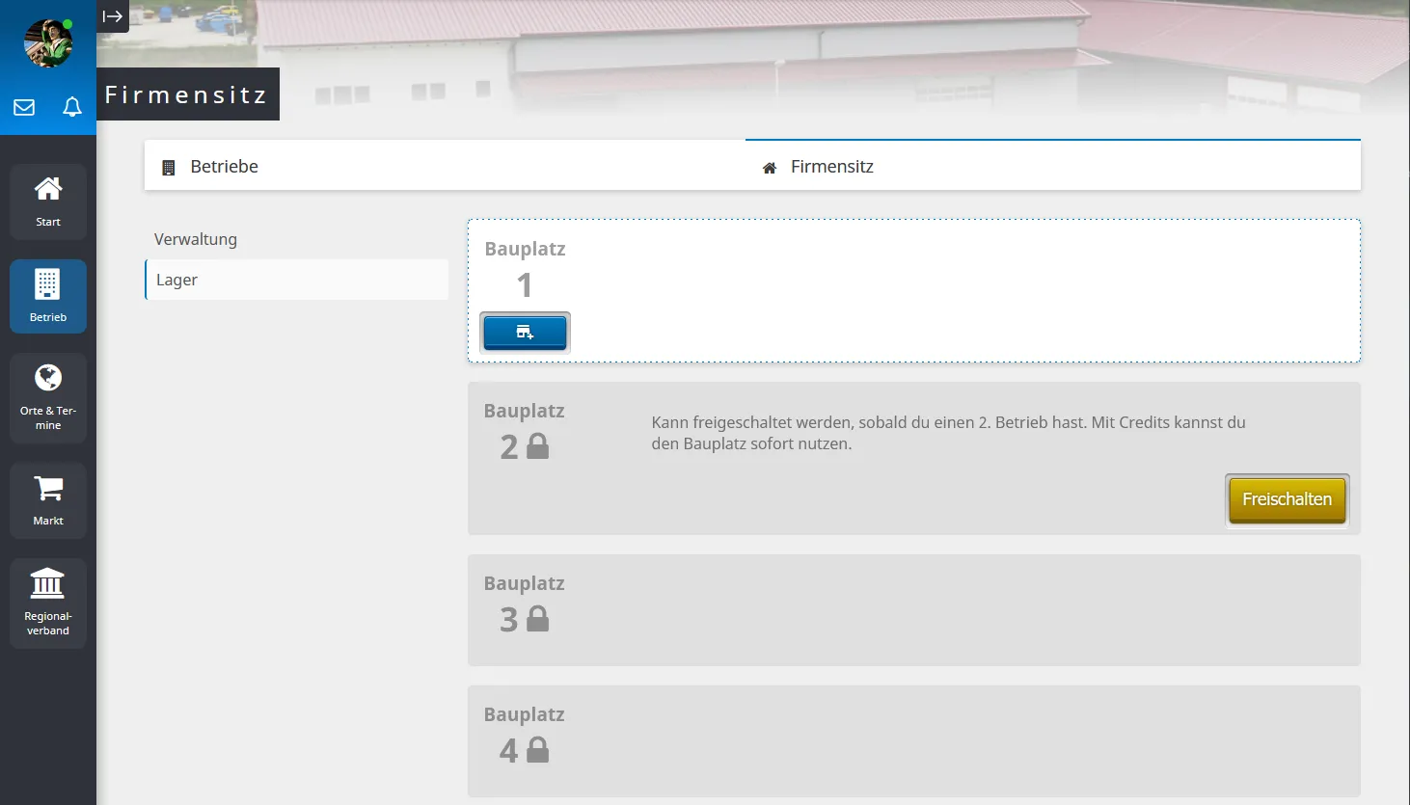
Task: Open Betrieb building icon in sidebar
Action: pyautogui.click(x=48, y=296)
